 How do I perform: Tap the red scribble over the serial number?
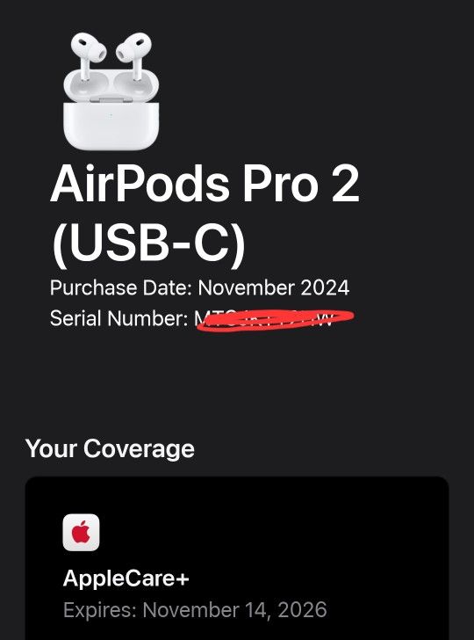[275, 320]
